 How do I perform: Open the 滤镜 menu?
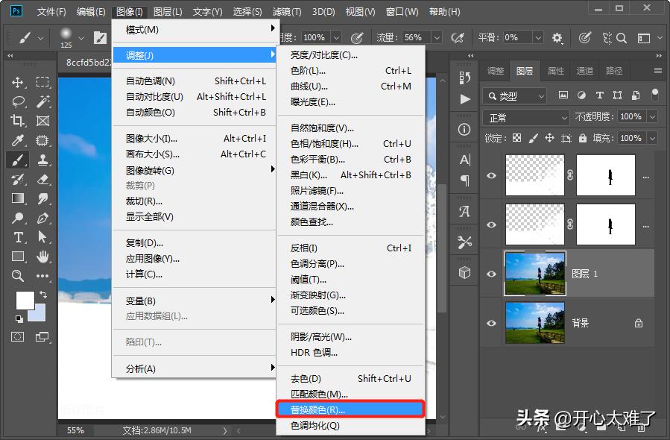pyautogui.click(x=287, y=11)
